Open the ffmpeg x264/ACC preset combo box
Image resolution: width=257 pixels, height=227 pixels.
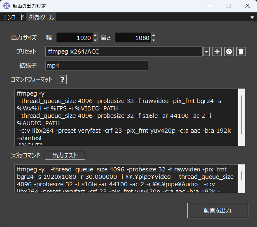pyautogui.click(x=124, y=51)
